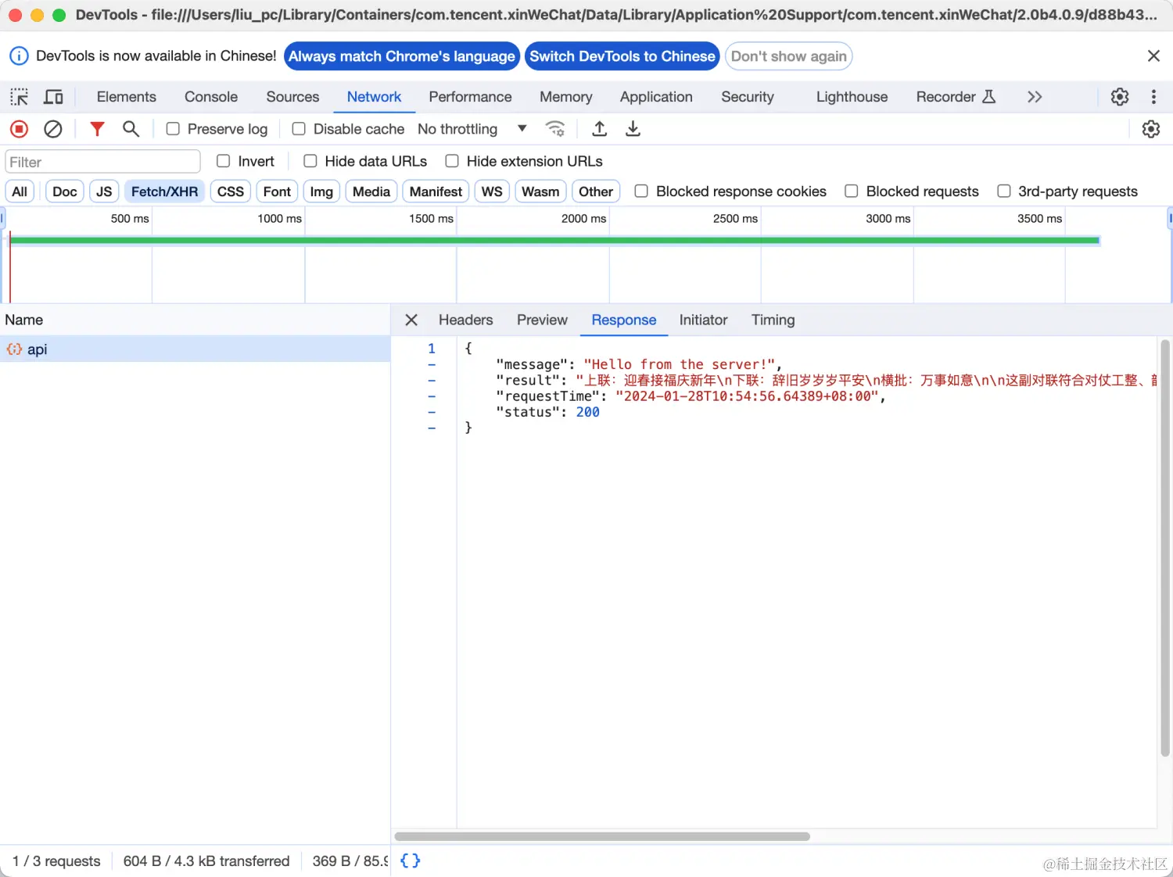
Task: Open the DevTools three-dot menu
Action: [1153, 97]
